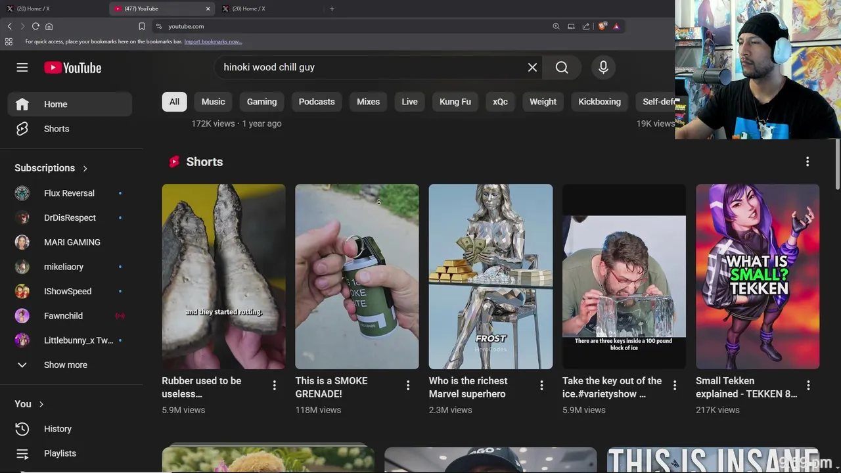The width and height of the screenshot is (841, 473).
Task: Open options for 'Take the key out' short
Action: pos(675,386)
